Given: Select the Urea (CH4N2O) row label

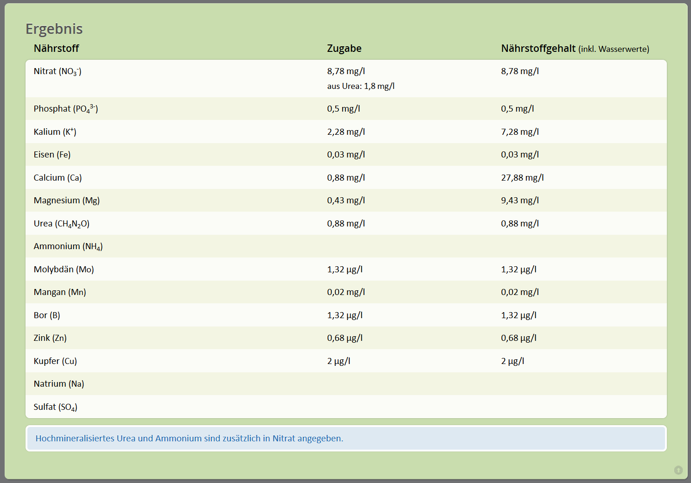Looking at the screenshot, I should pyautogui.click(x=62, y=224).
